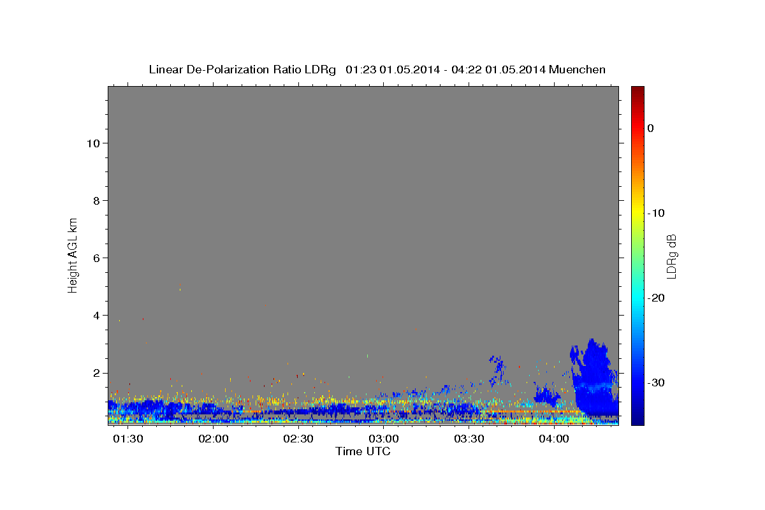Click the plot title Linear De-Polarization Ratio LDRg
The width and height of the screenshot is (765, 510).
pos(242,69)
